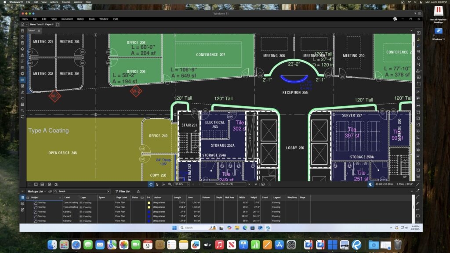This screenshot has width=450, height=253.
Task: Click the sort arrow on the Subject column
Action: click(60, 198)
